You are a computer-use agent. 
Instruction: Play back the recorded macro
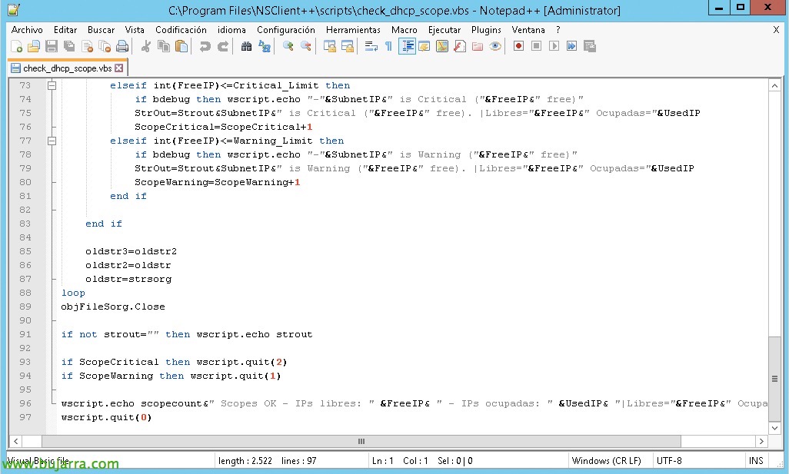(554, 47)
